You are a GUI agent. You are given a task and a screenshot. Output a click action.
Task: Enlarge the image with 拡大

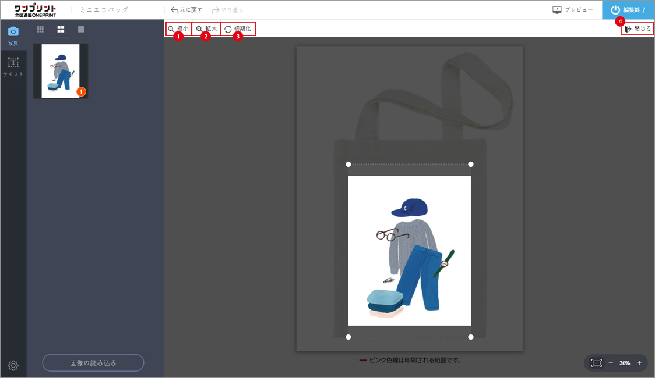206,28
